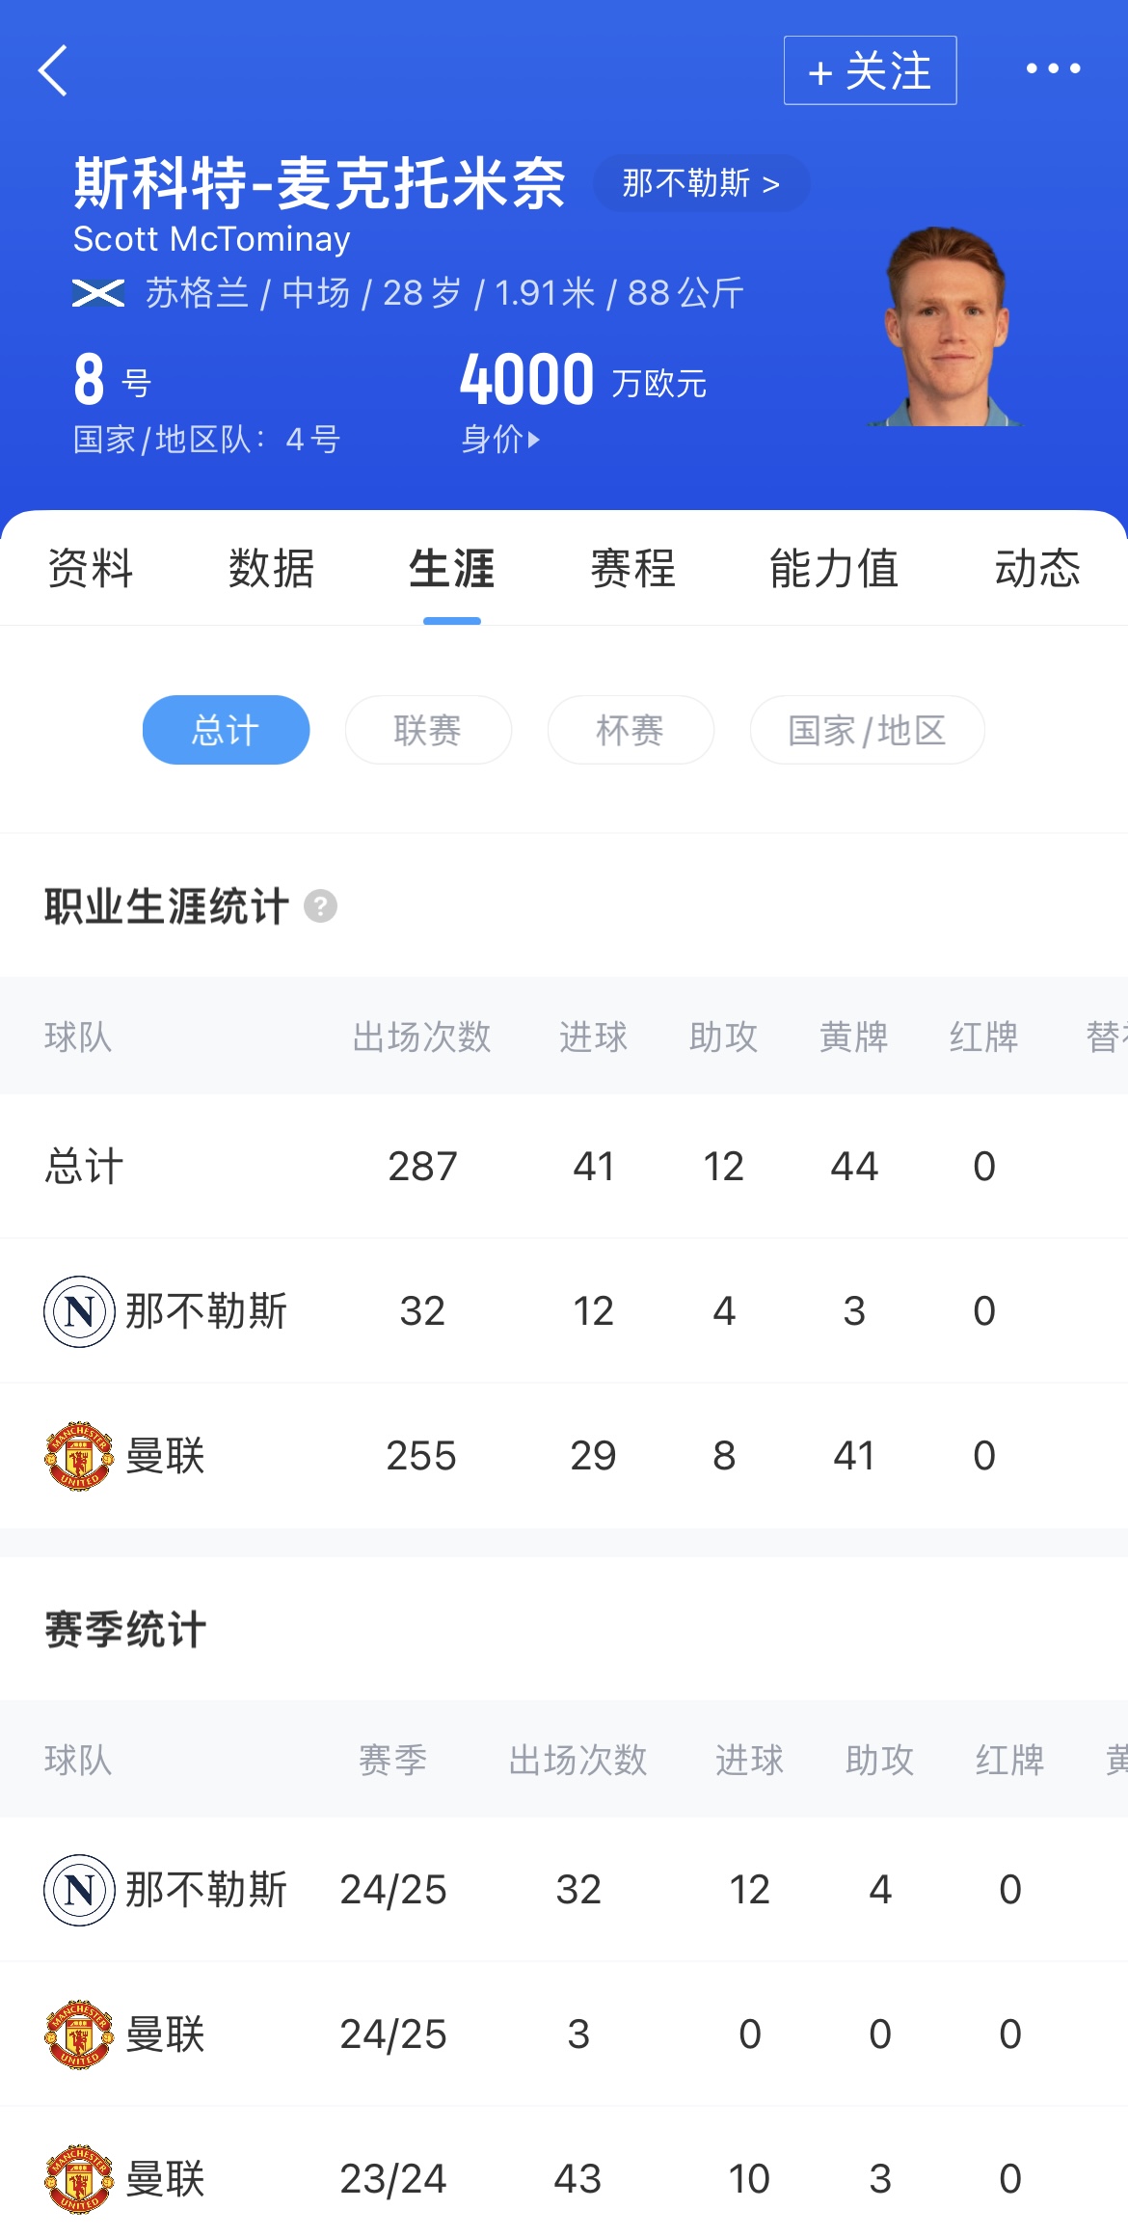
Task: Tap the Manchester United crest in the 23/24 row
Action: coord(79,2179)
